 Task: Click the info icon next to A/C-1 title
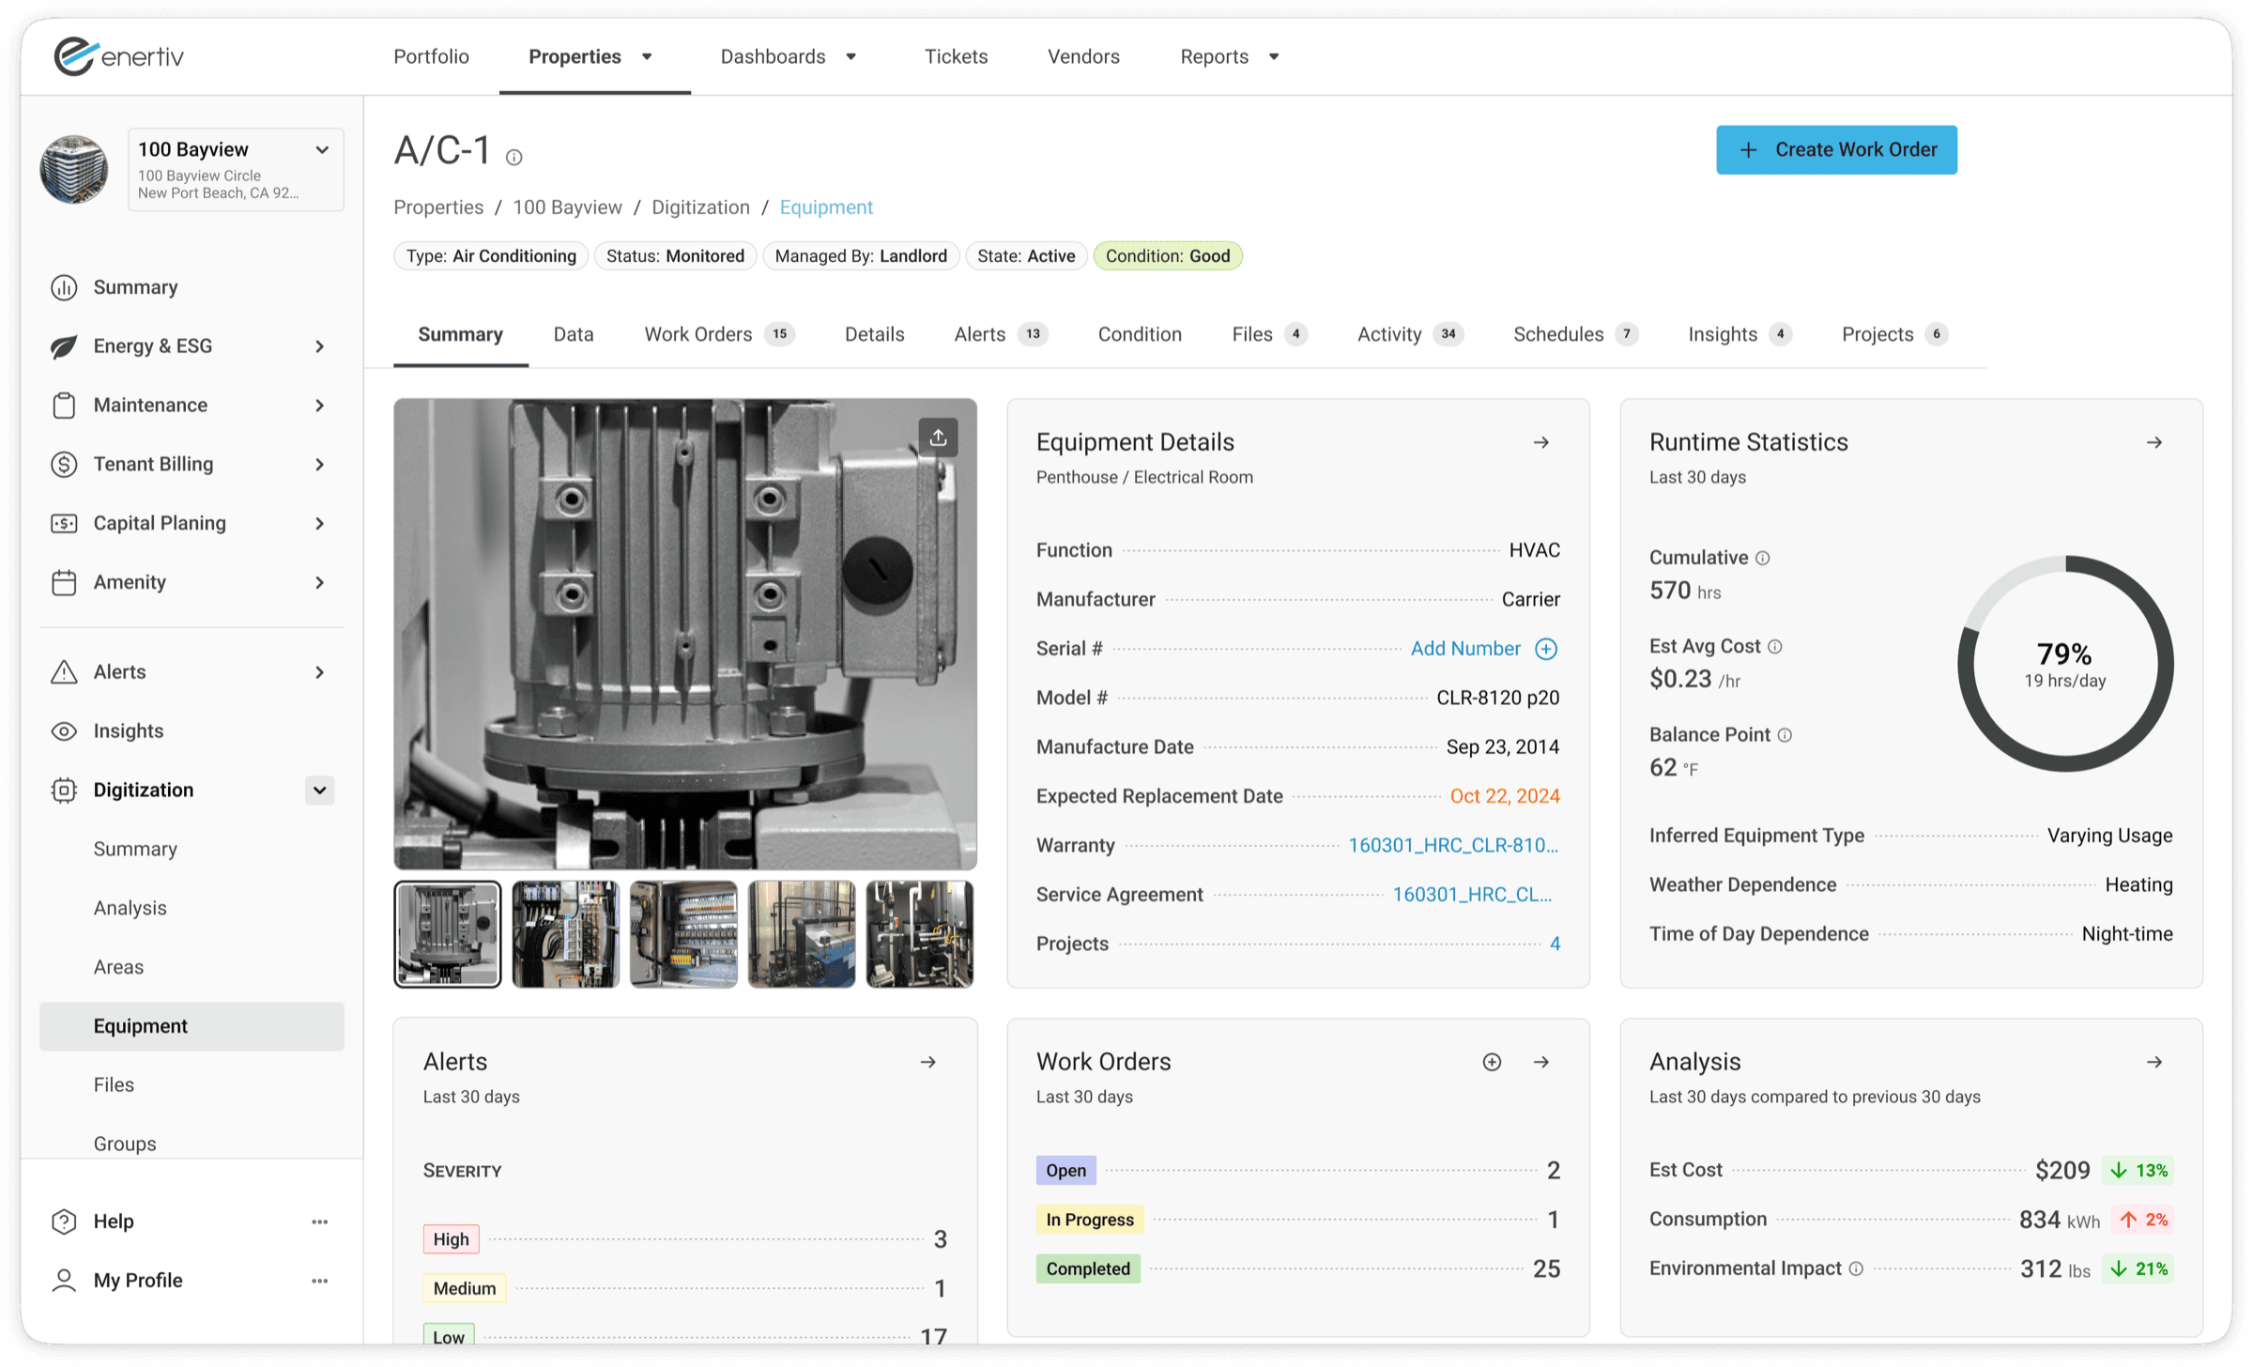tap(513, 158)
